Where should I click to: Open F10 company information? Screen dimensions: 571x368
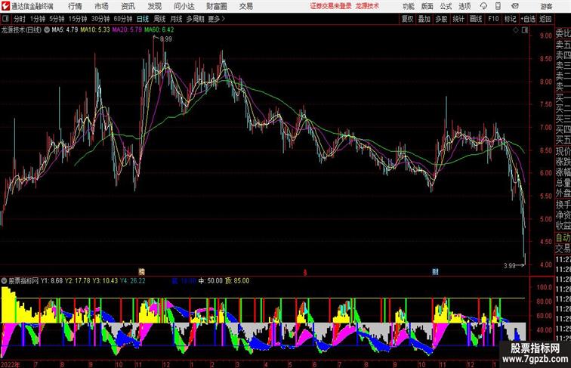point(493,19)
